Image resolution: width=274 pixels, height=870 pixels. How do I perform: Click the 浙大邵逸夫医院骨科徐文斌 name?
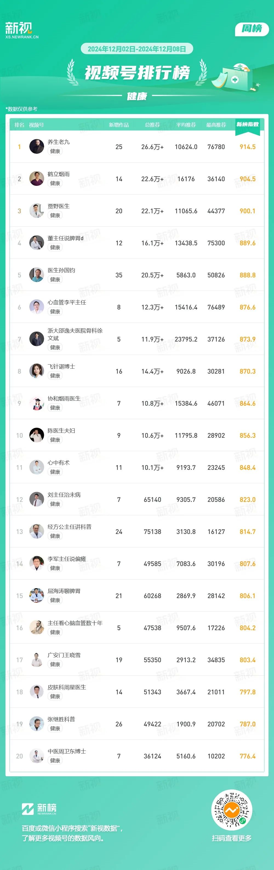(75, 334)
